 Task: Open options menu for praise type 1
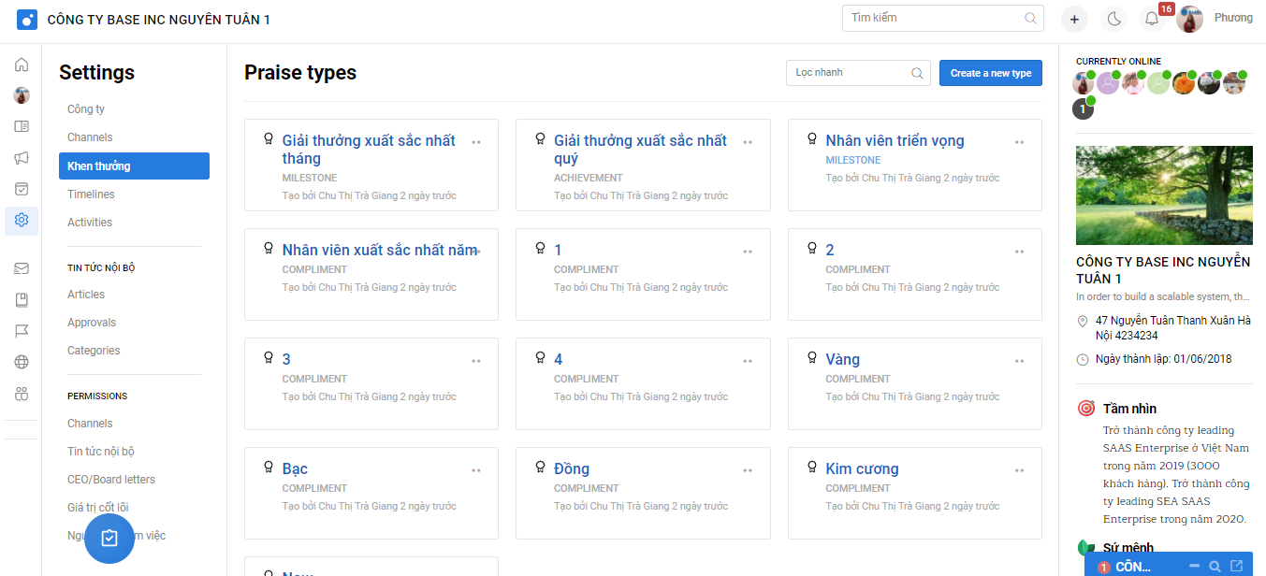click(748, 252)
